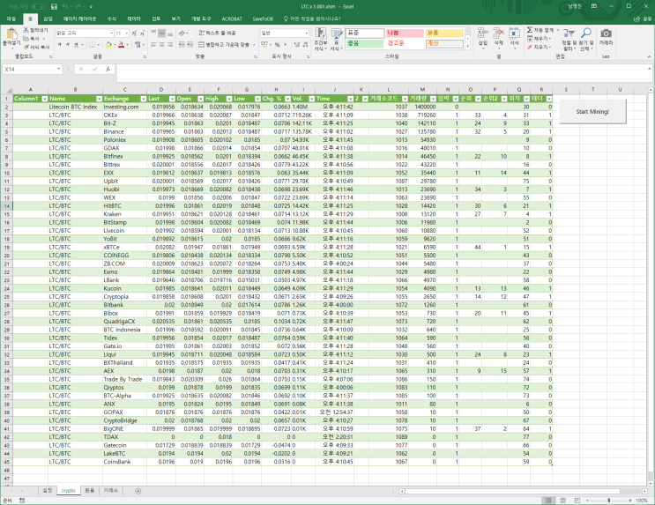The height and width of the screenshot is (505, 655).
Task: Click the Save icon in title bar
Action: tap(54, 7)
